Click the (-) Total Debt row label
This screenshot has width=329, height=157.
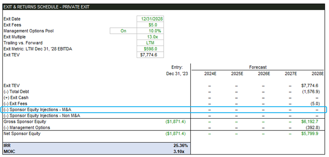(16, 92)
